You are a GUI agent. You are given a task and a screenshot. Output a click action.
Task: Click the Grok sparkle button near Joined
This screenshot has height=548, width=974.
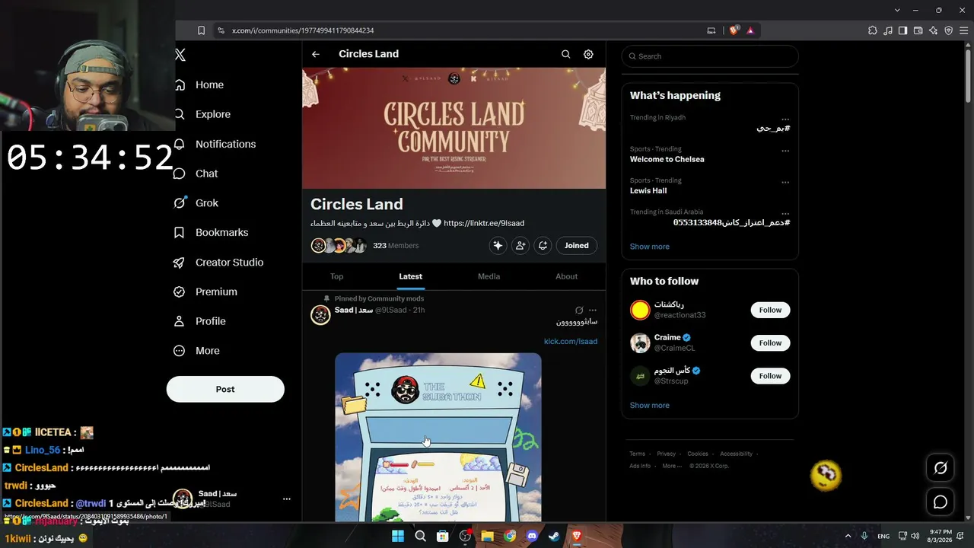coord(498,245)
